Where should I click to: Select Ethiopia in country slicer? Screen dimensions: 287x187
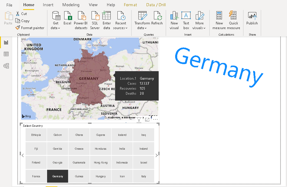pos(36,135)
